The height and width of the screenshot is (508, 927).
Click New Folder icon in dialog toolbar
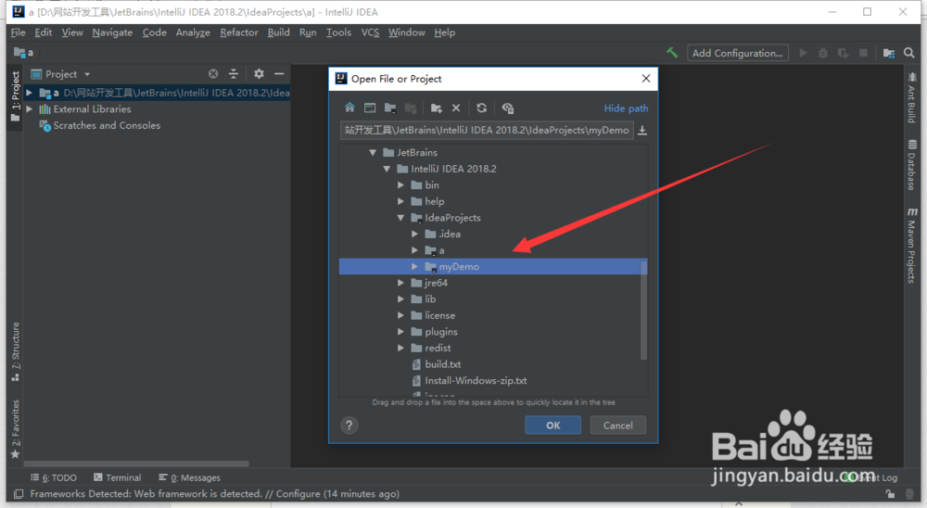(437, 108)
